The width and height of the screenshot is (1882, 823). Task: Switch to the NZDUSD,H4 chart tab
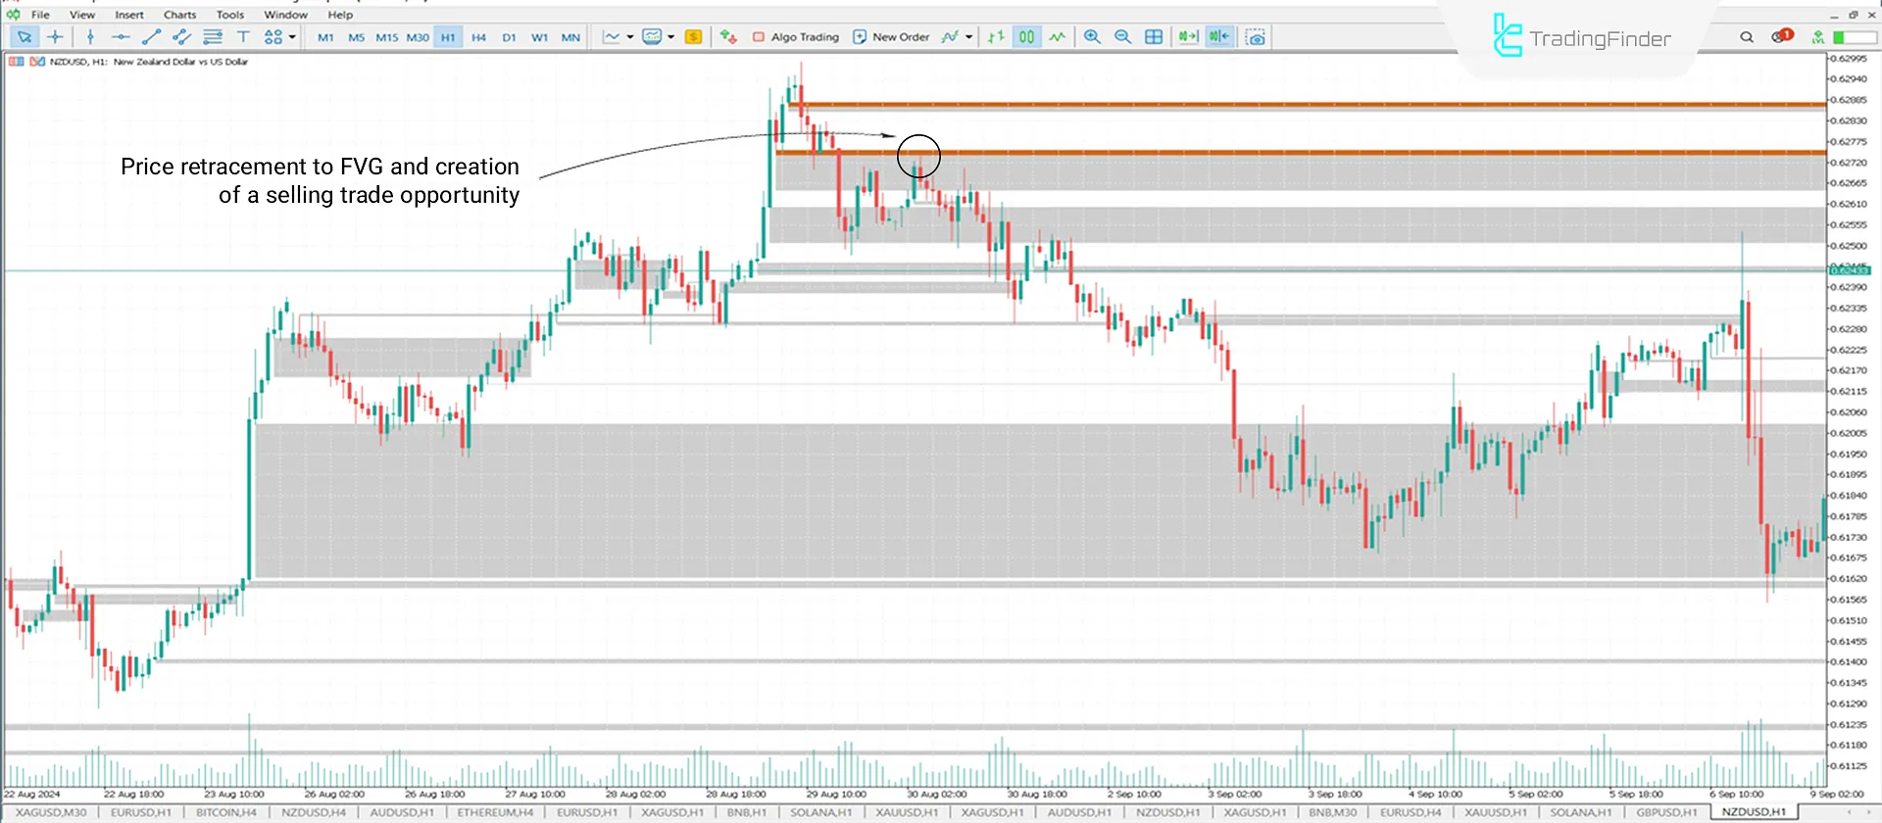pyautogui.click(x=314, y=812)
